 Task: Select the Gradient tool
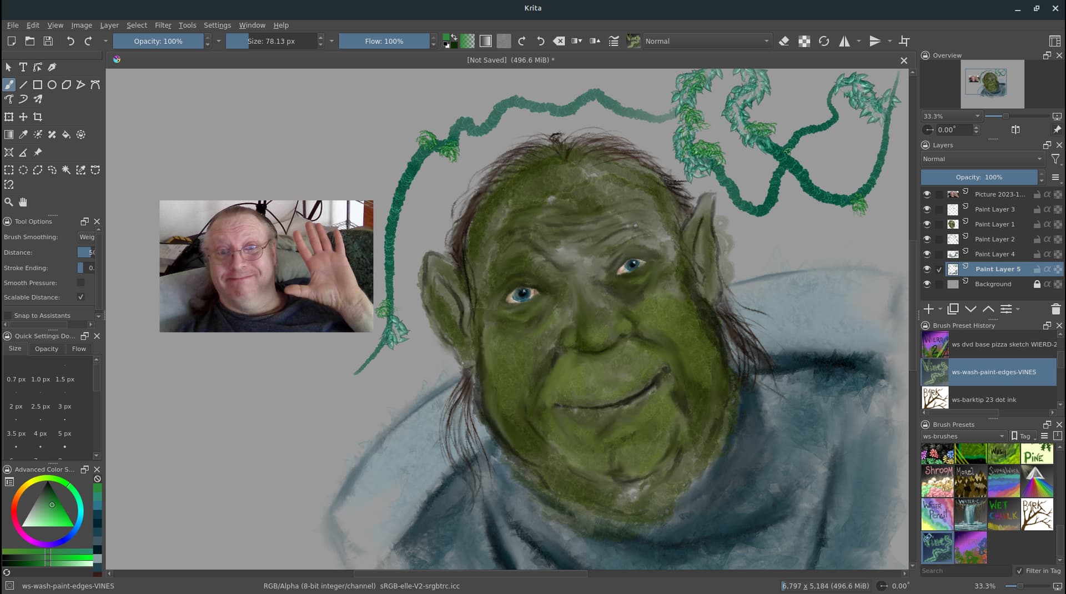click(x=9, y=135)
